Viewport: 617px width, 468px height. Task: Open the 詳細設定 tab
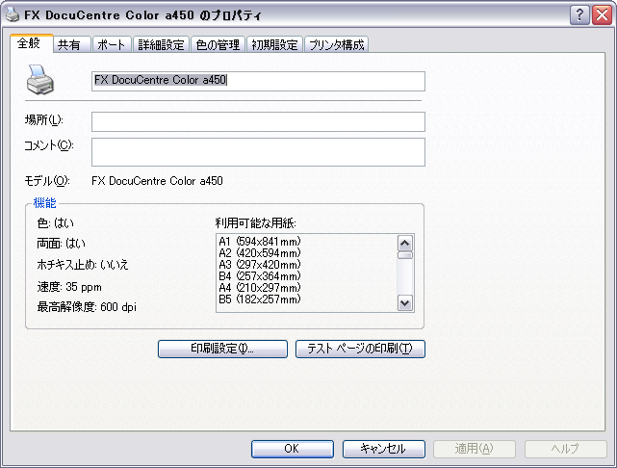(161, 45)
